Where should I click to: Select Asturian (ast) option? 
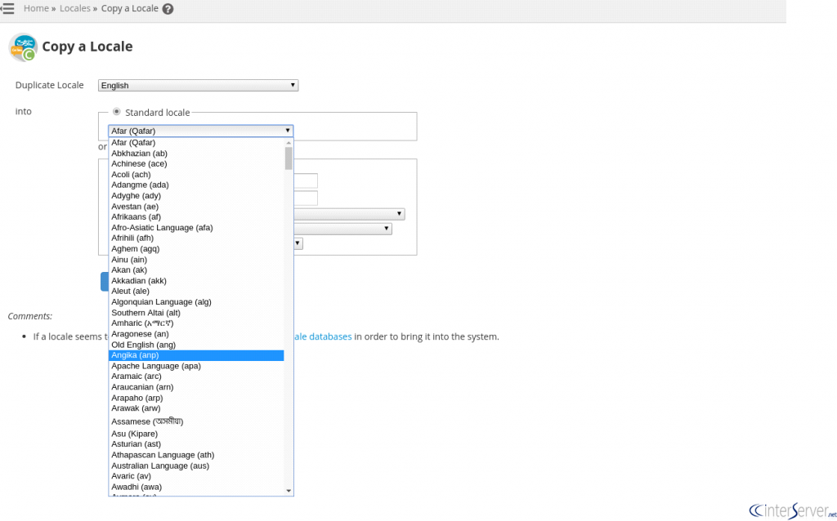(196, 444)
